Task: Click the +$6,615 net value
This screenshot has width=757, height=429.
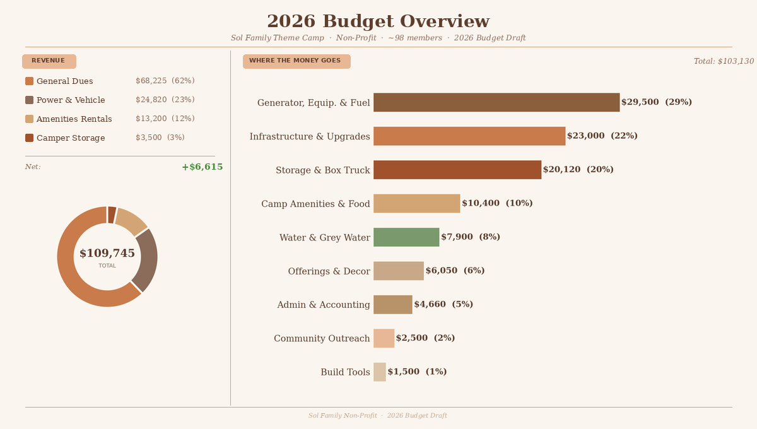Action: point(202,167)
